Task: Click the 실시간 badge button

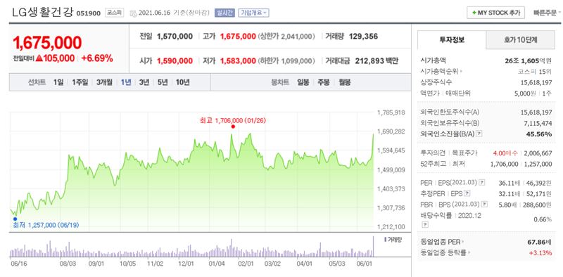Action: (224, 13)
